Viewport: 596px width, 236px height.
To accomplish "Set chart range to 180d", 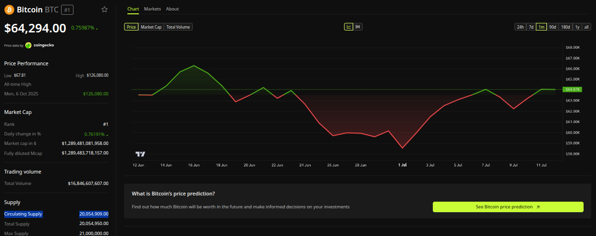I will [565, 27].
